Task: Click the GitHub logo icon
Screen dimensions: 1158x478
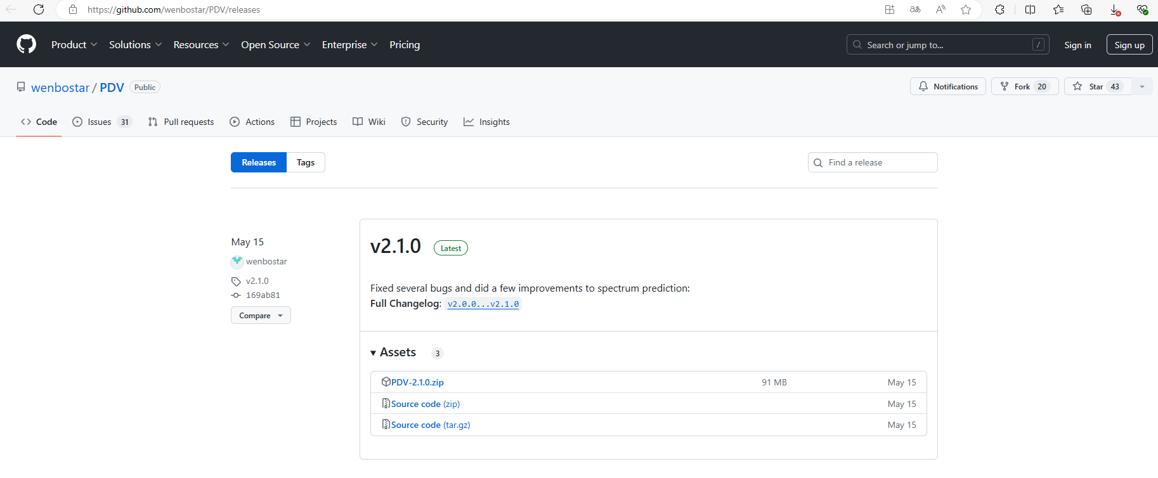Action: point(26,44)
